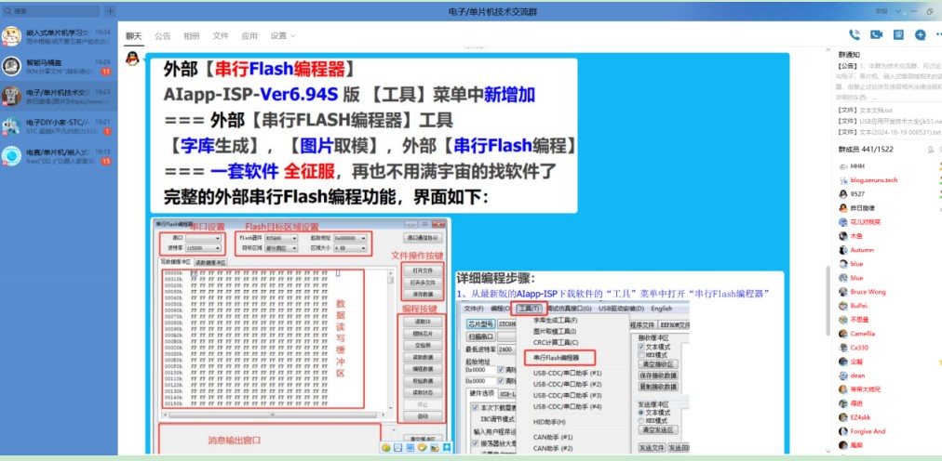Start a voice call with the group

click(854, 34)
